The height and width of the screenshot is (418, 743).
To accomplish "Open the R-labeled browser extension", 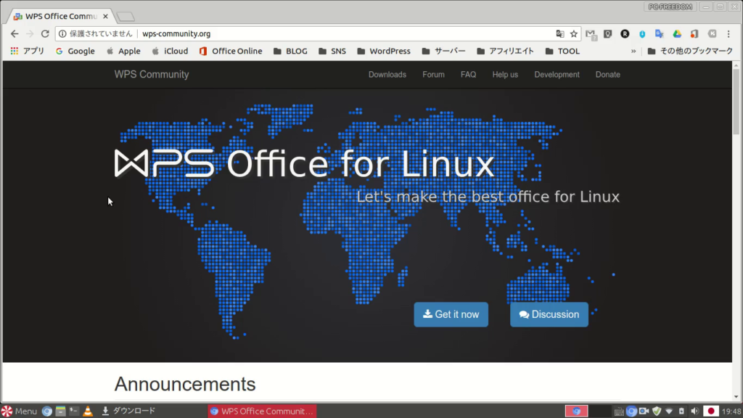I will coord(623,33).
